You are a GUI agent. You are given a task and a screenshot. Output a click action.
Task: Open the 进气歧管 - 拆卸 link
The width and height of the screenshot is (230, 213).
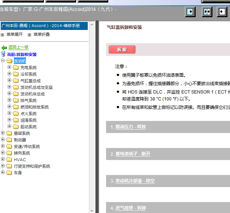pyautogui.click(x=131, y=208)
